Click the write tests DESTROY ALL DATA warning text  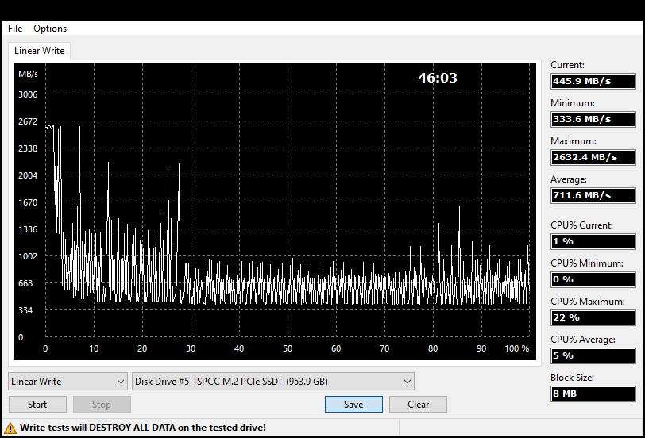[143, 428]
